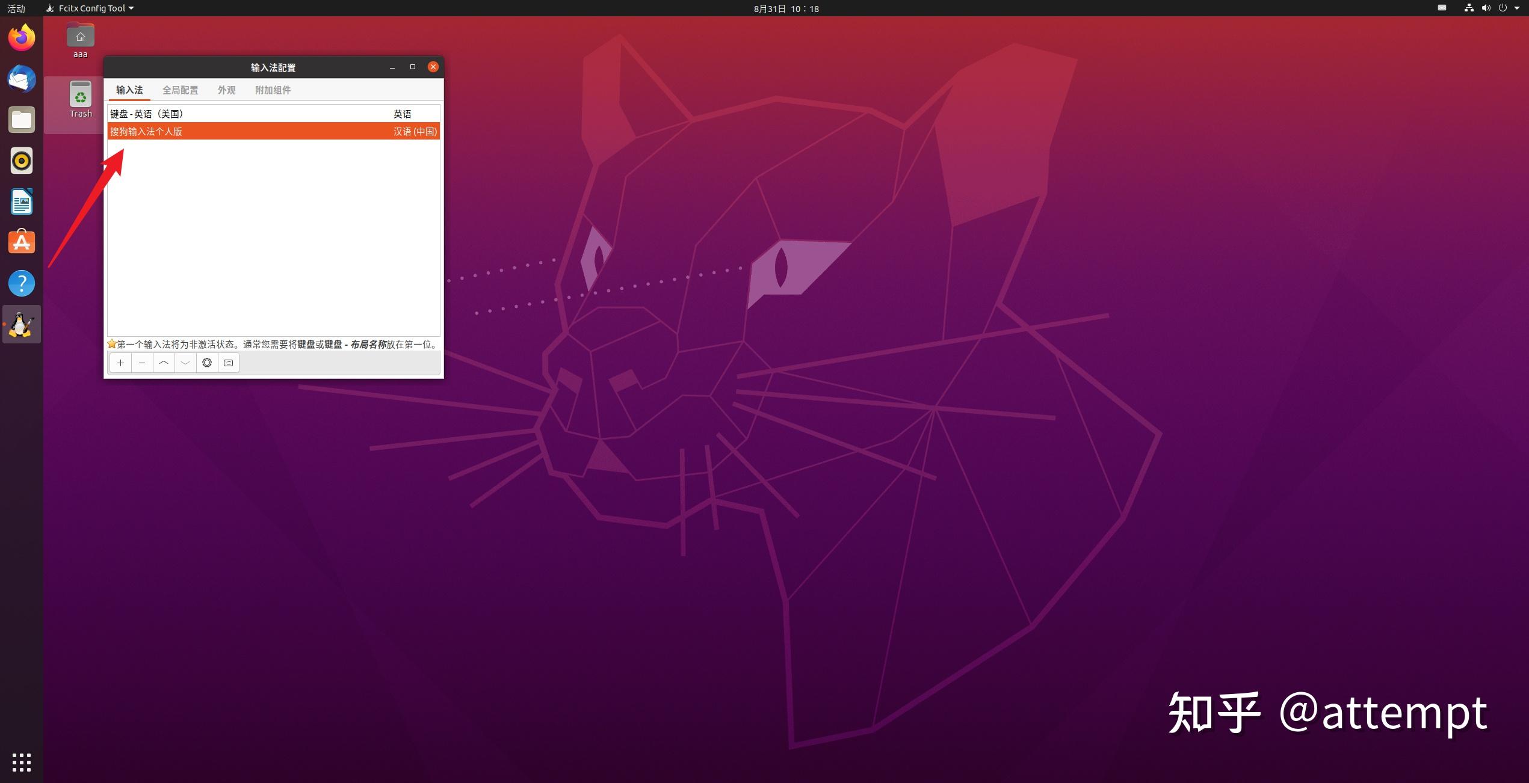Switch to 附加组件 tab

coord(271,91)
